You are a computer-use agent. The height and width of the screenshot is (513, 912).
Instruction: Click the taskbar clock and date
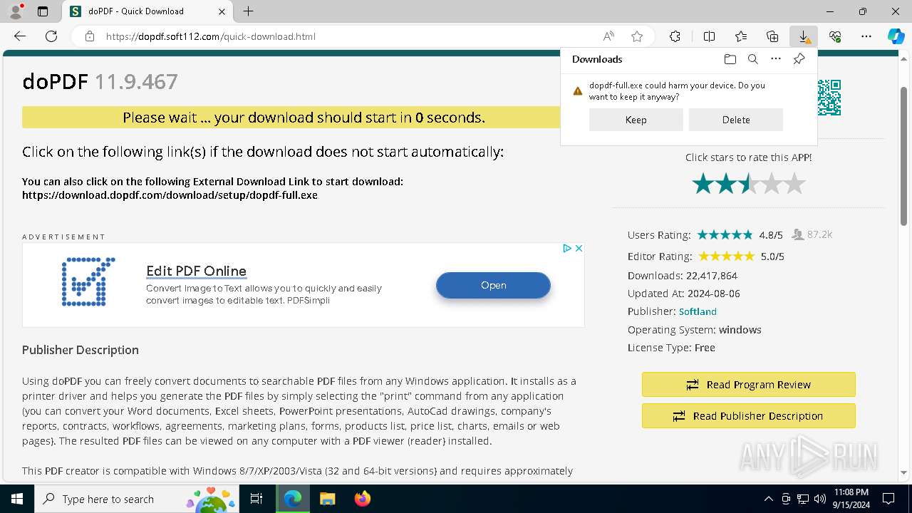coord(851,499)
